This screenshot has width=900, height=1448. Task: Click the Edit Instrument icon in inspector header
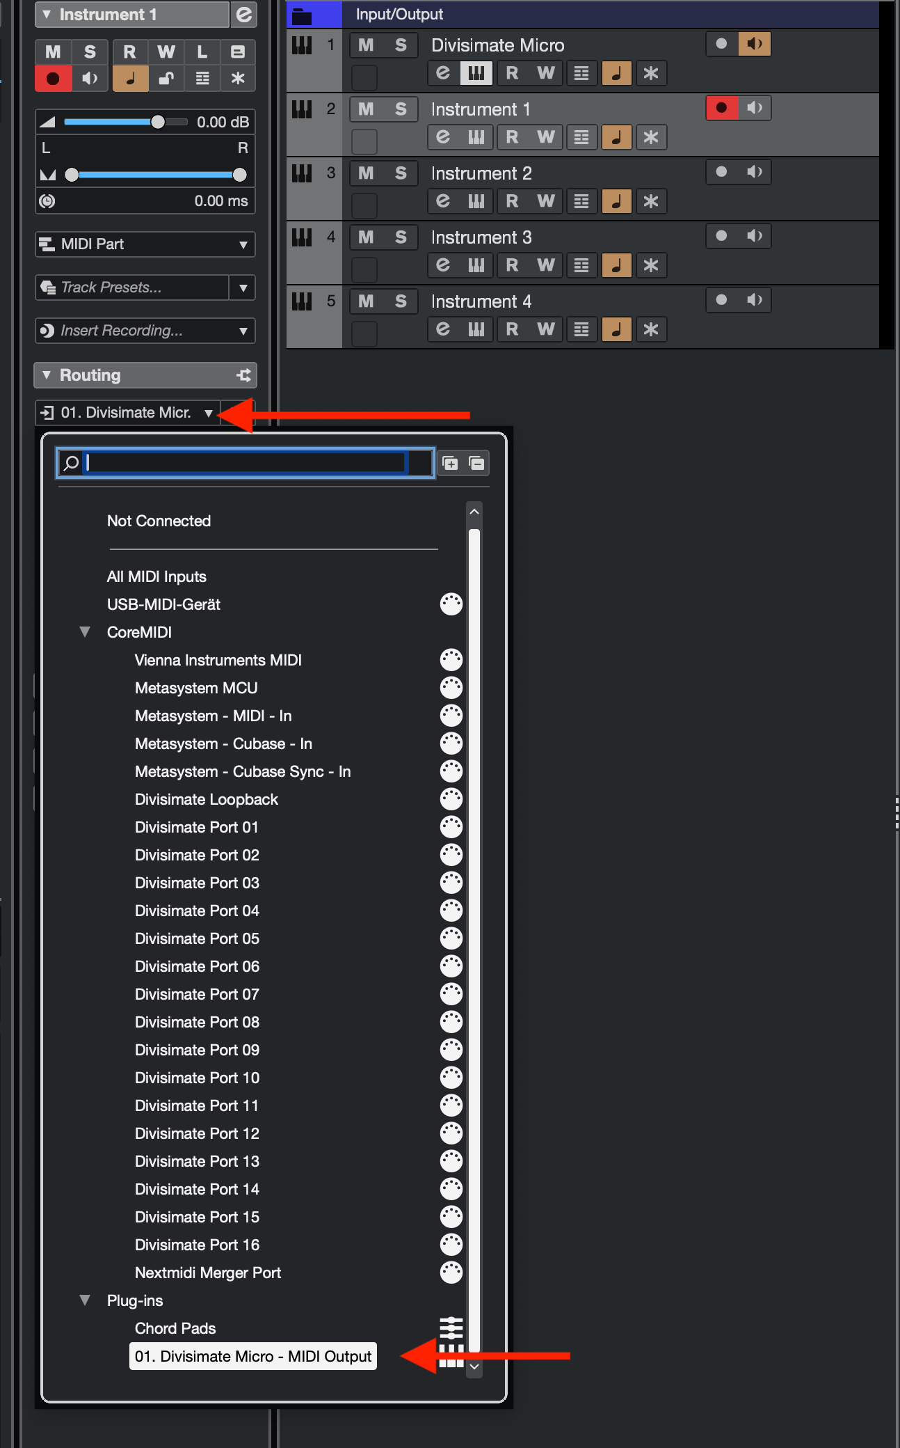point(244,15)
